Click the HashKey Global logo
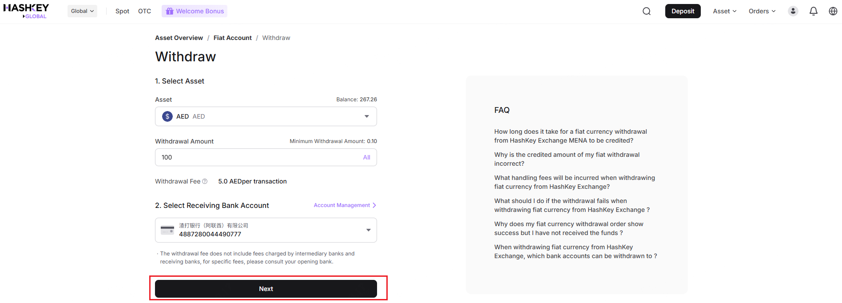The width and height of the screenshot is (842, 303). pyautogui.click(x=26, y=11)
